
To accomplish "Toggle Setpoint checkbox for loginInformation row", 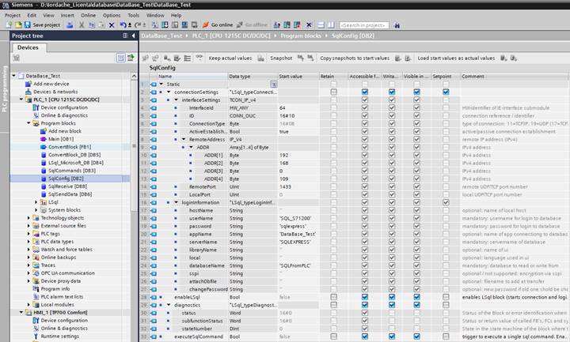I will click(445, 202).
